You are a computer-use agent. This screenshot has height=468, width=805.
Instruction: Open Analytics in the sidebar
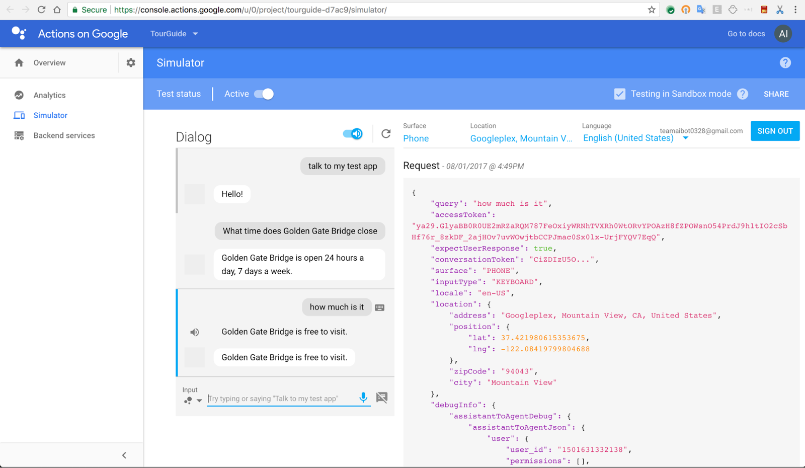(49, 95)
